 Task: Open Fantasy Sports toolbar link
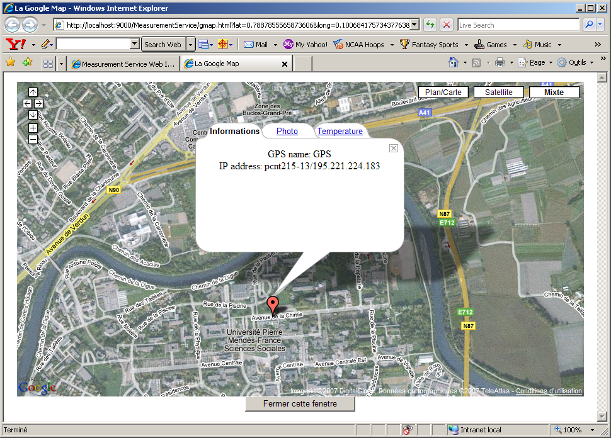coord(430,45)
